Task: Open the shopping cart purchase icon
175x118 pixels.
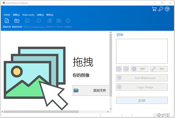Action: [x=154, y=9]
